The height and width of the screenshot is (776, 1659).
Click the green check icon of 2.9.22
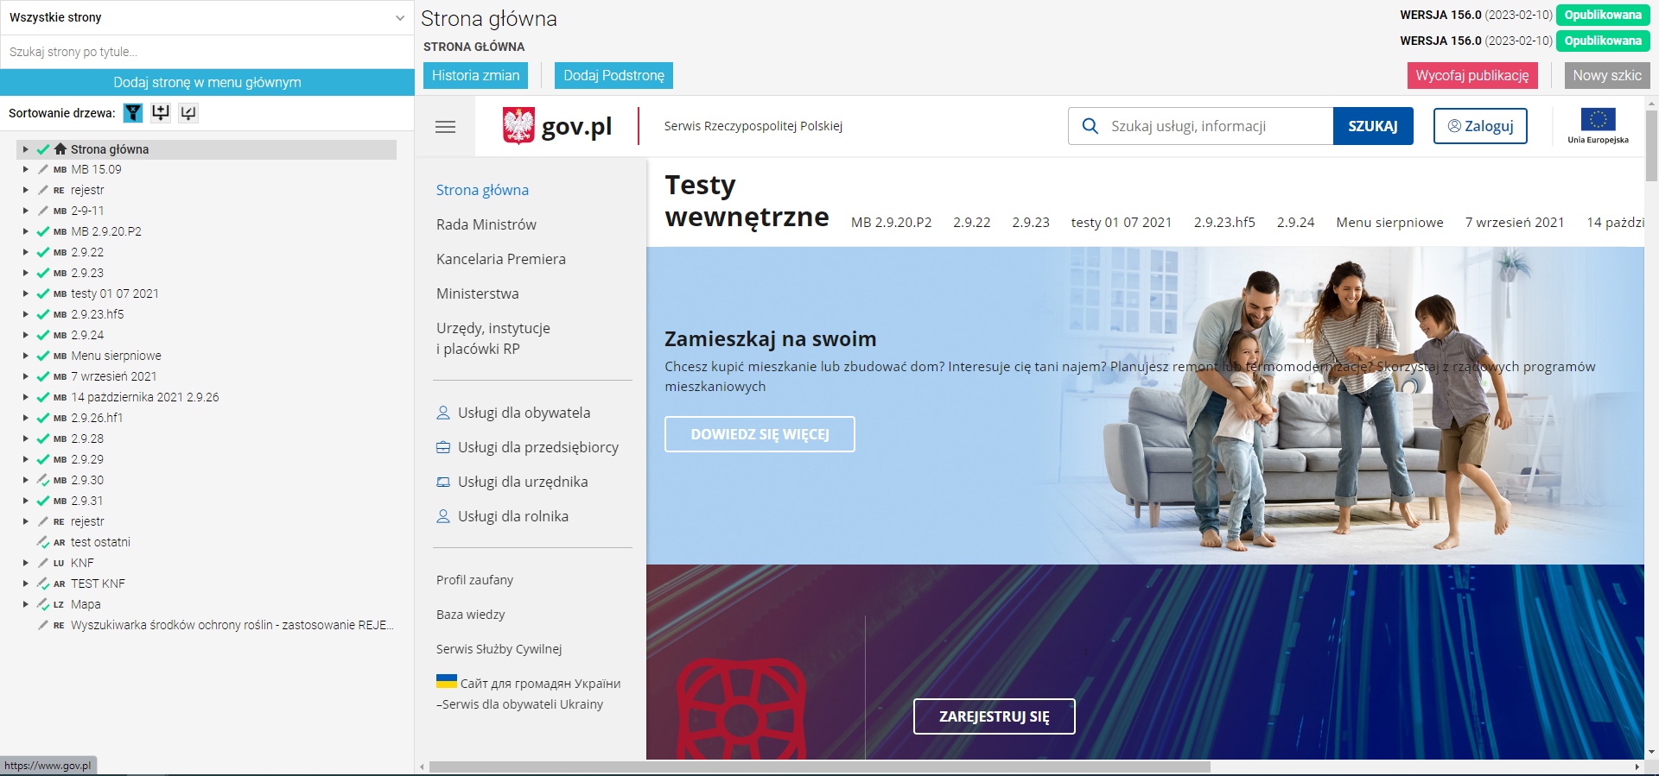(x=43, y=252)
